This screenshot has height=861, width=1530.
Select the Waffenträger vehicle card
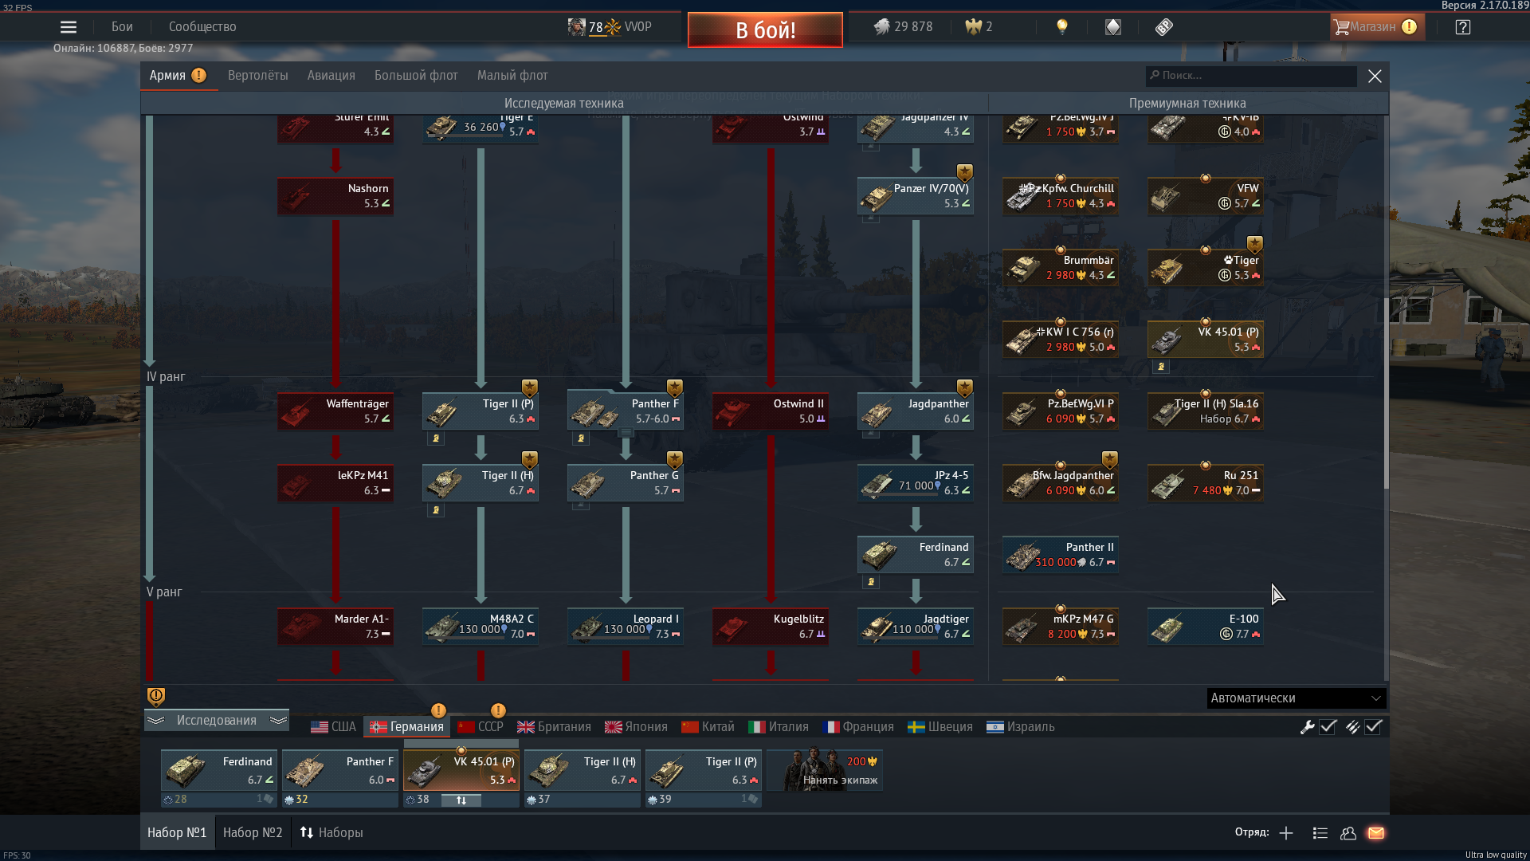tap(335, 411)
